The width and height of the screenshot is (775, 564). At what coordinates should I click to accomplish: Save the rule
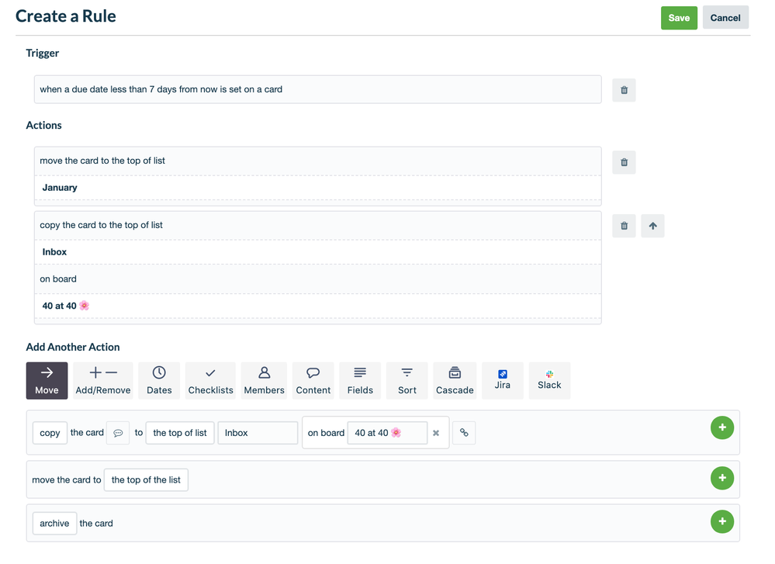tap(679, 18)
